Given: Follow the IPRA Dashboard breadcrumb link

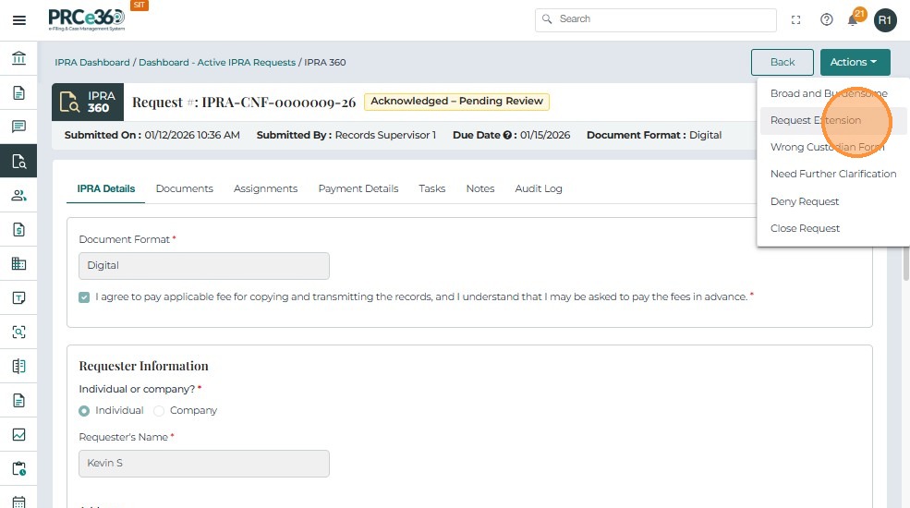Looking at the screenshot, I should 92,62.
